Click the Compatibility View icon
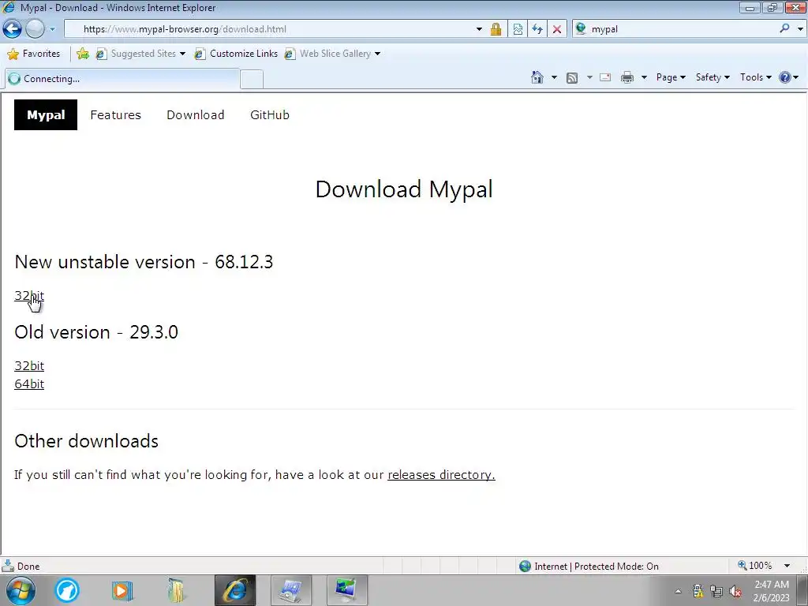808x606 pixels. (518, 29)
